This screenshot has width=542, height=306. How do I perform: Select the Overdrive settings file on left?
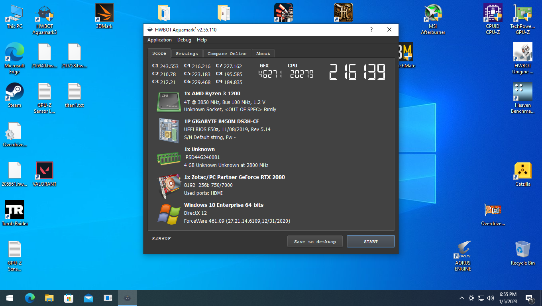coord(15,135)
